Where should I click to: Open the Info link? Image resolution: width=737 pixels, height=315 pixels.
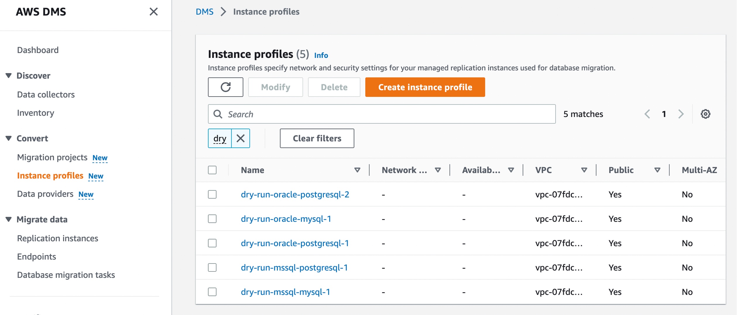coord(321,55)
